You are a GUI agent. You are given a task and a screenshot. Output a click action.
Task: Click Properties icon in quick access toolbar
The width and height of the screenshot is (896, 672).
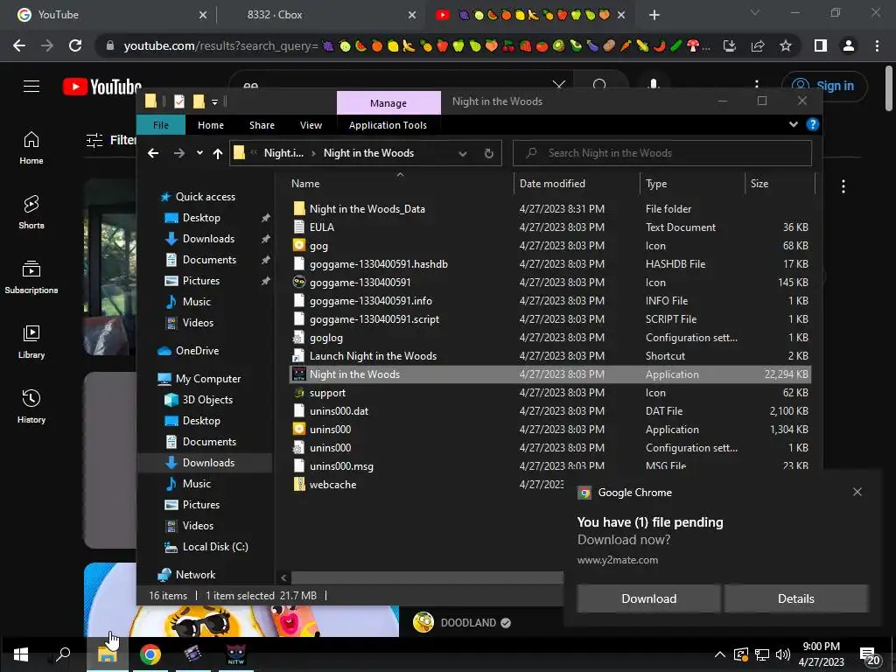pyautogui.click(x=178, y=101)
